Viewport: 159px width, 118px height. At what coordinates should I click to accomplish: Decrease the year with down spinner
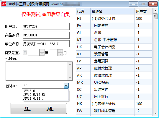[x=42, y=54]
